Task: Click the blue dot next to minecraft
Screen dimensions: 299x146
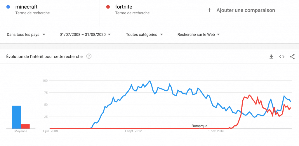Action: 8,7
